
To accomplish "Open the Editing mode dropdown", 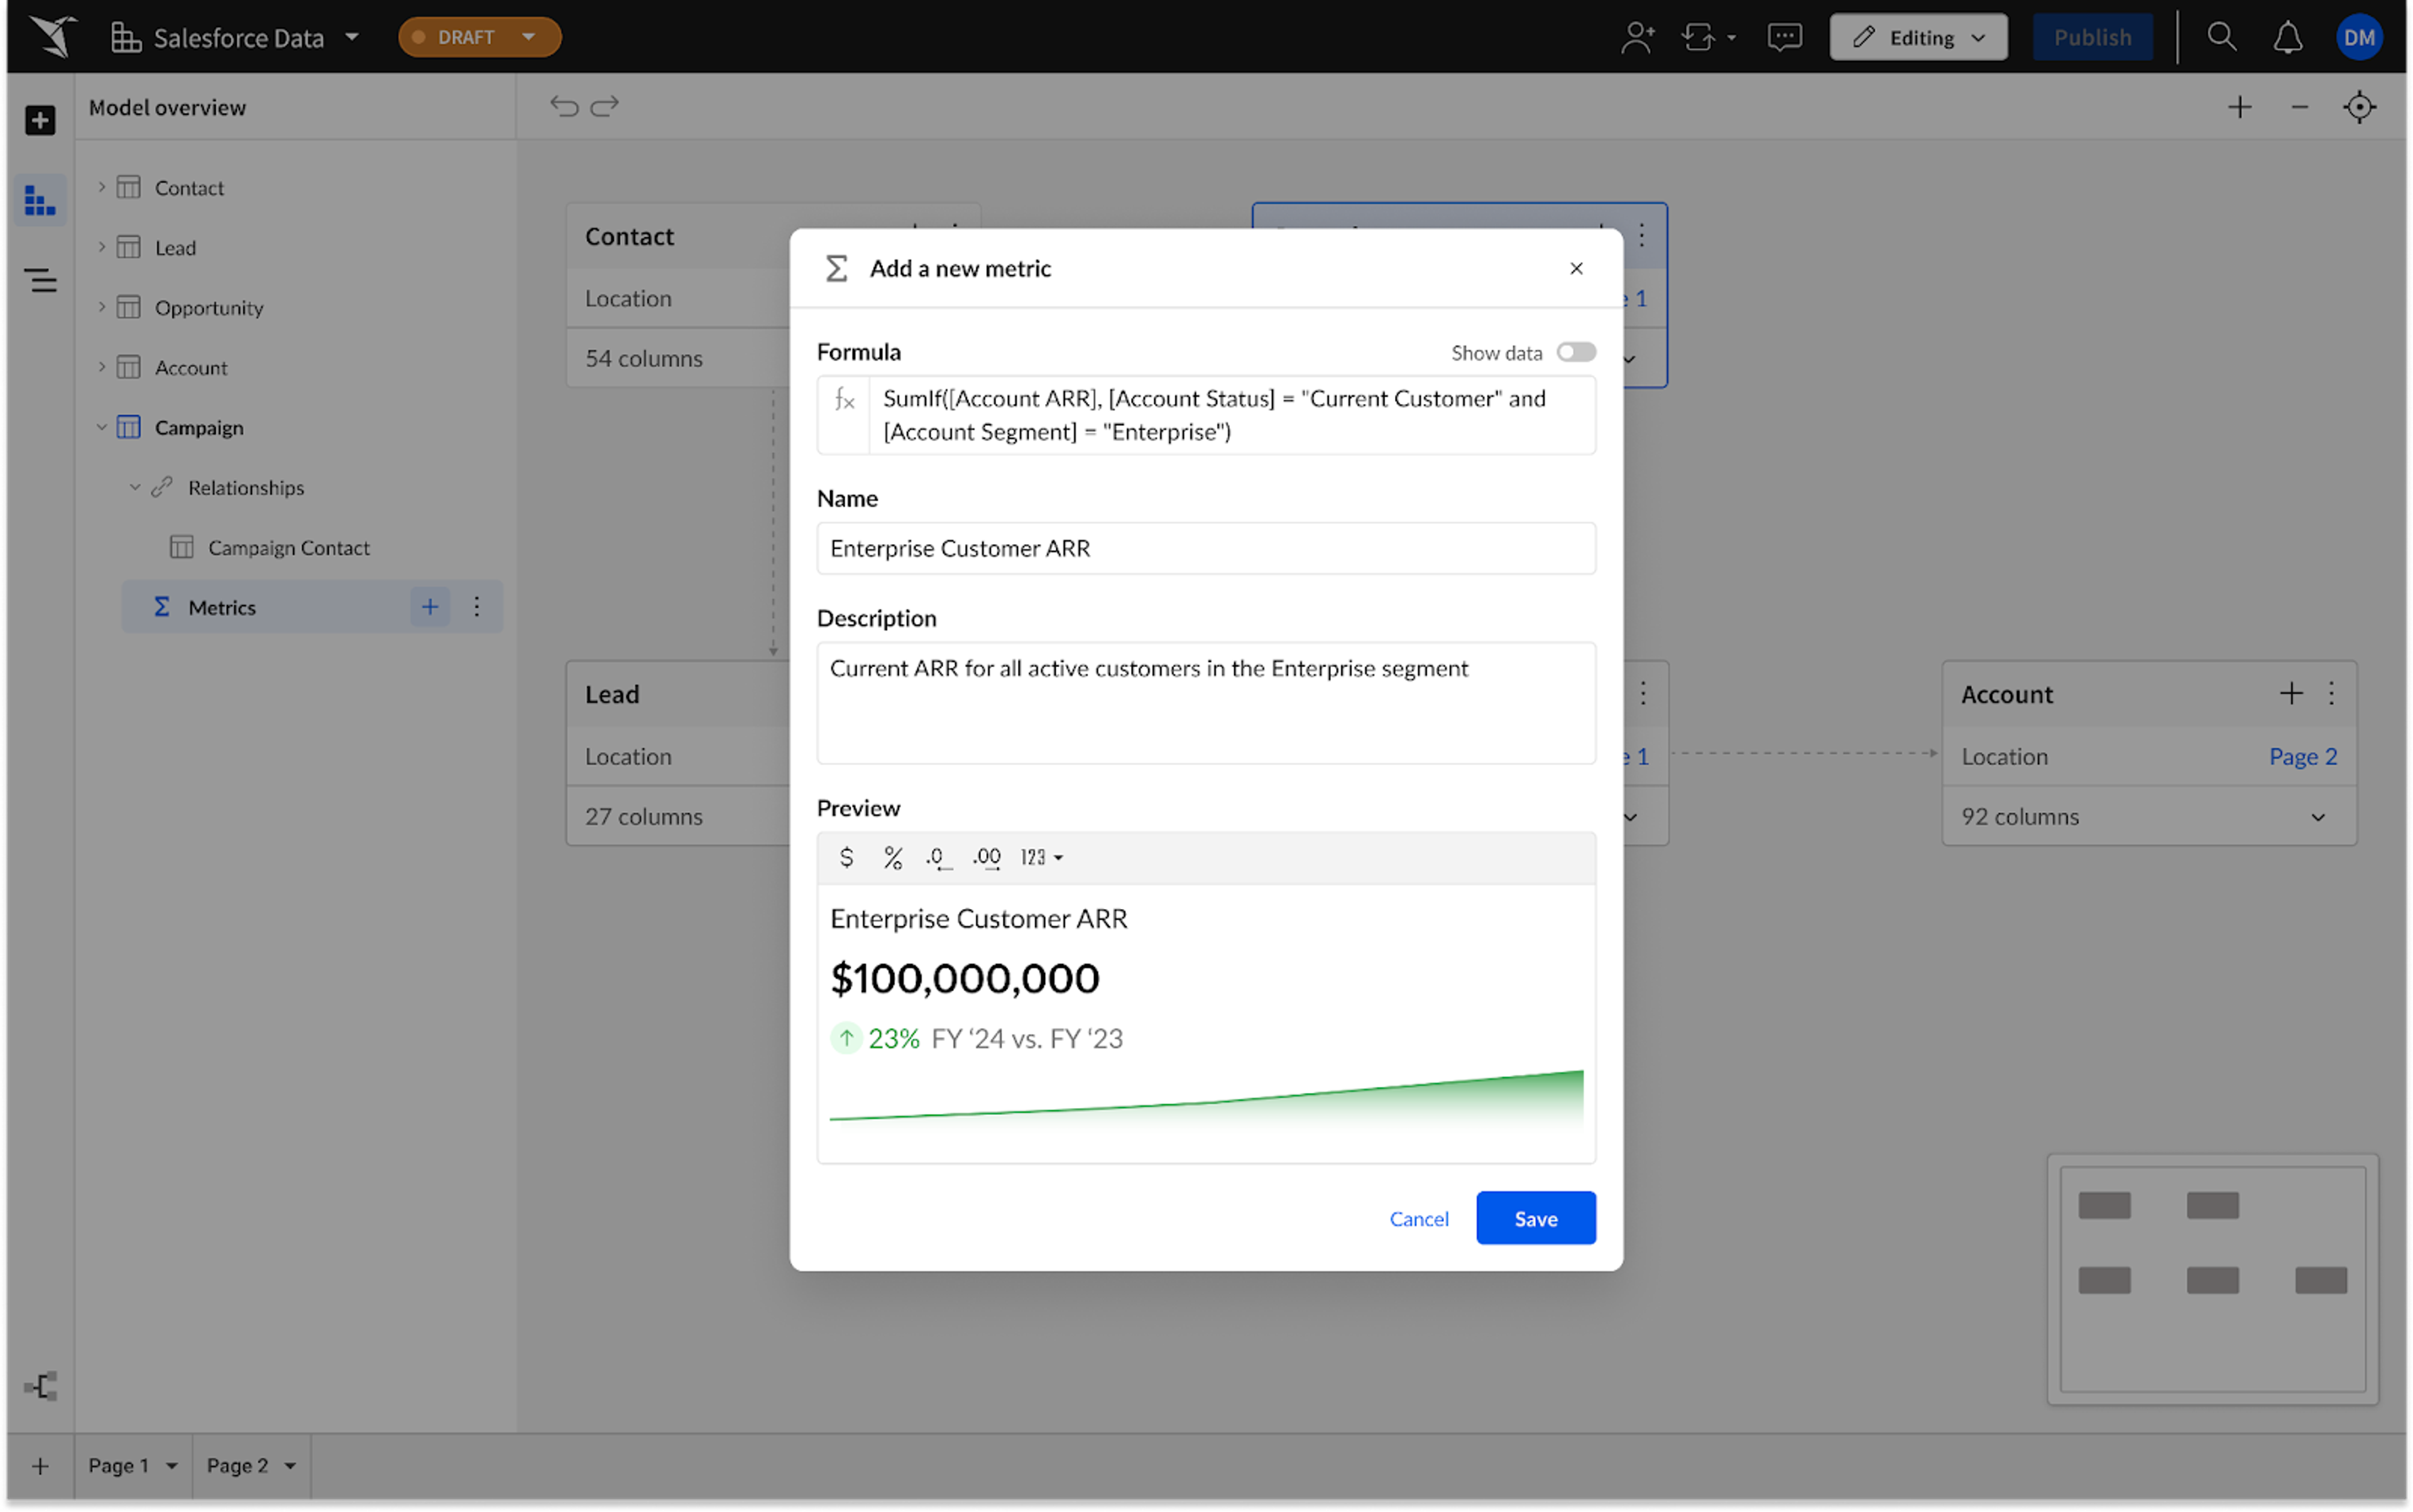I will click(1918, 37).
